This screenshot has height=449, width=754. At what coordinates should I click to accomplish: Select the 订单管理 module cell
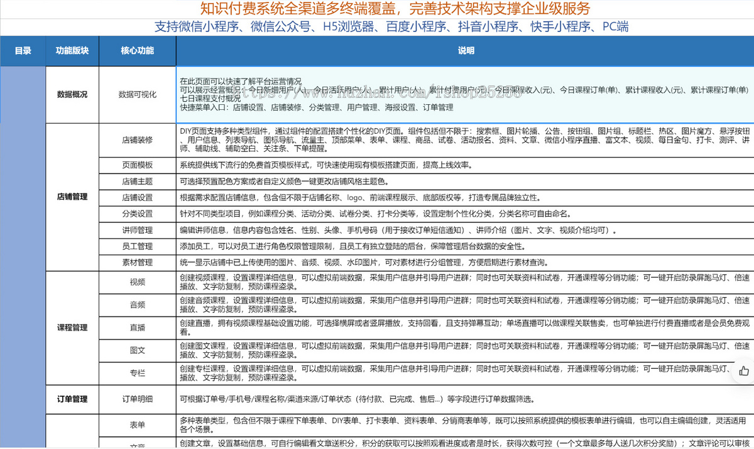pyautogui.click(x=72, y=399)
